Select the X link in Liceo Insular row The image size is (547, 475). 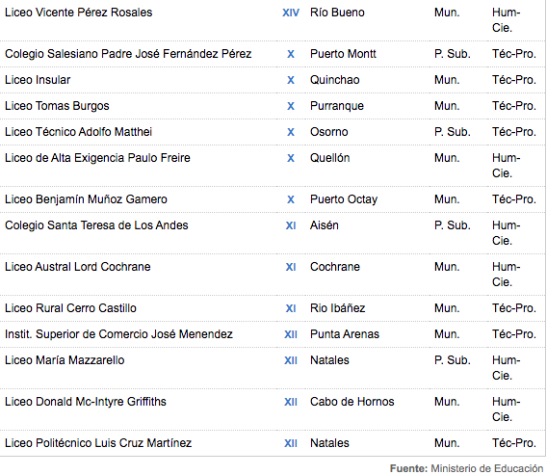[291, 80]
